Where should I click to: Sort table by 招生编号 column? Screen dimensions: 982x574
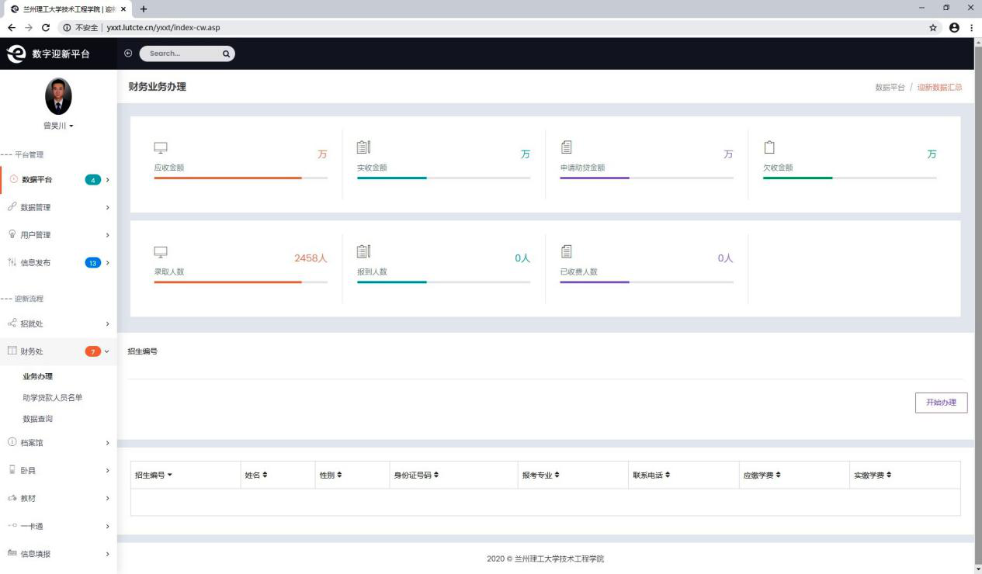click(x=153, y=475)
